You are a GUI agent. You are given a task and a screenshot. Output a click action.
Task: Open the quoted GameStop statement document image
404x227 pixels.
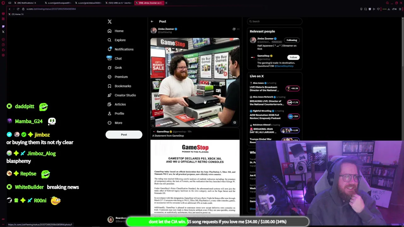click(x=195, y=178)
